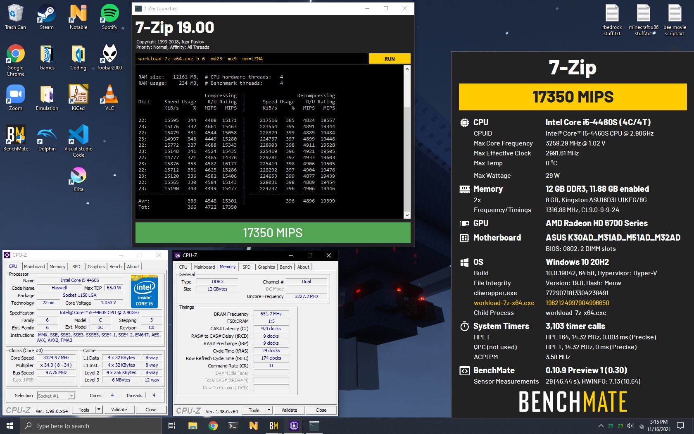Open VLC media player shortcut
The image size is (694, 434).
coord(109,98)
